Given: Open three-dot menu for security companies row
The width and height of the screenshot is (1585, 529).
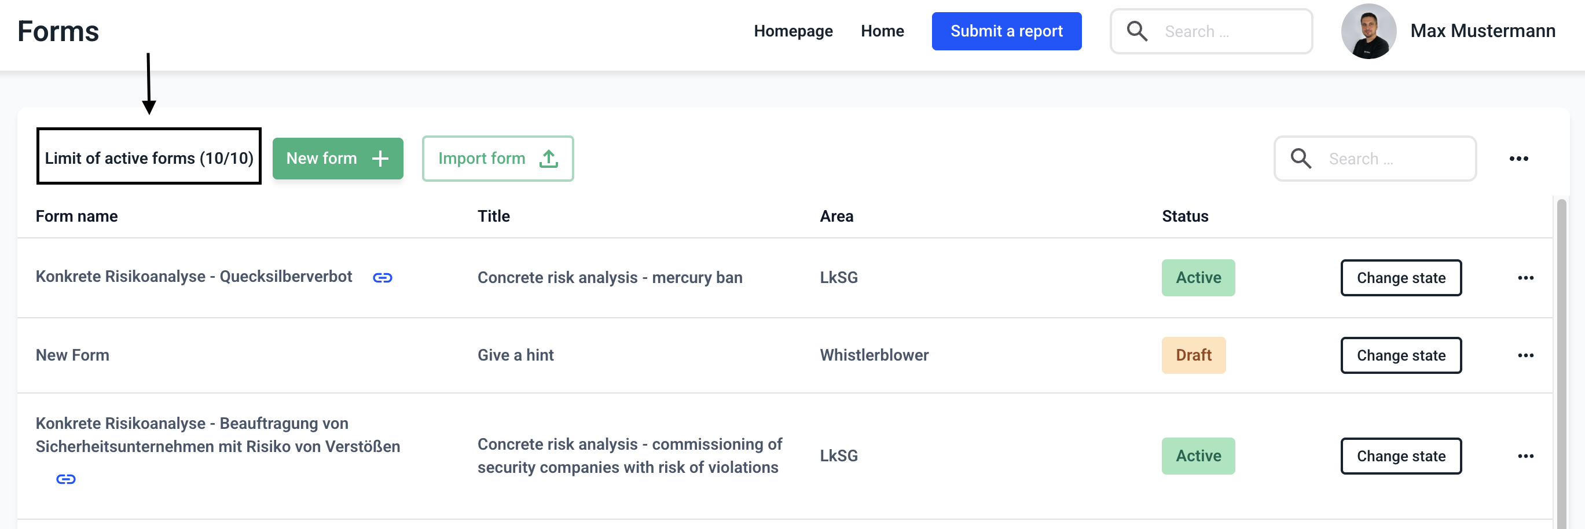Looking at the screenshot, I should point(1525,456).
